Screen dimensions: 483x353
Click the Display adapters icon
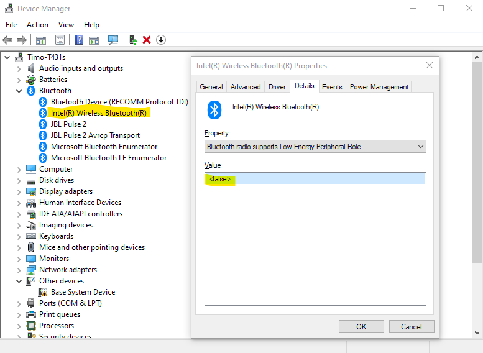pos(31,191)
